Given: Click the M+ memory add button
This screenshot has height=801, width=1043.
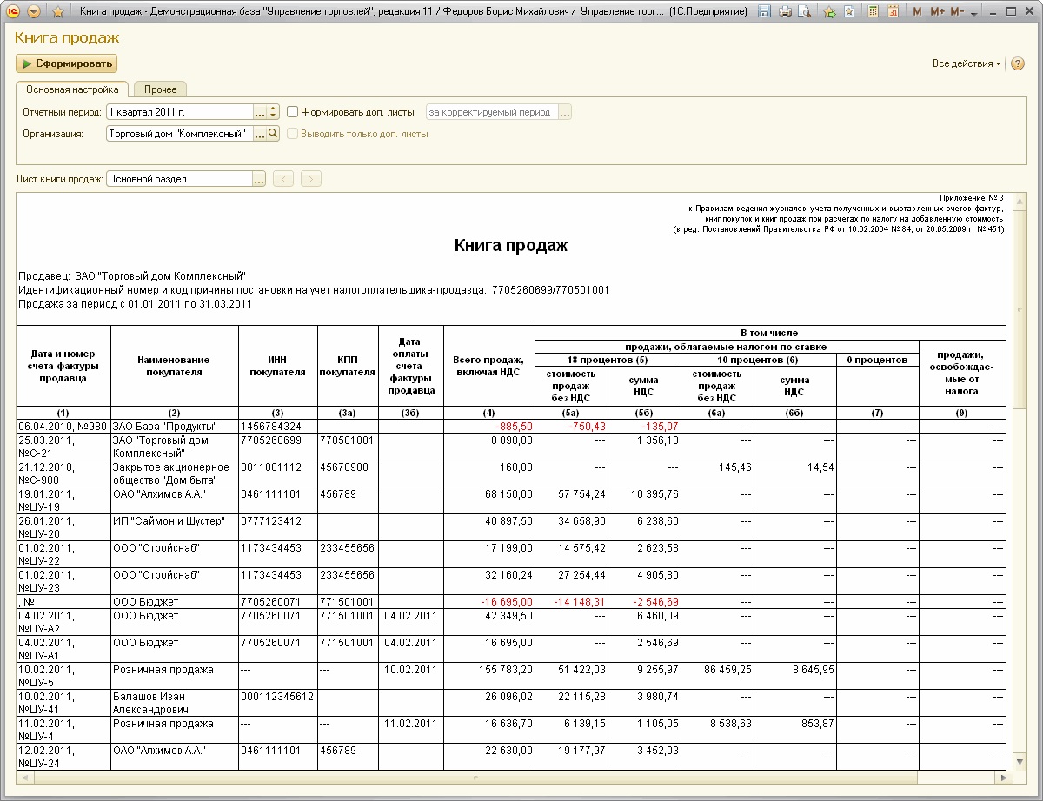Looking at the screenshot, I should (937, 12).
